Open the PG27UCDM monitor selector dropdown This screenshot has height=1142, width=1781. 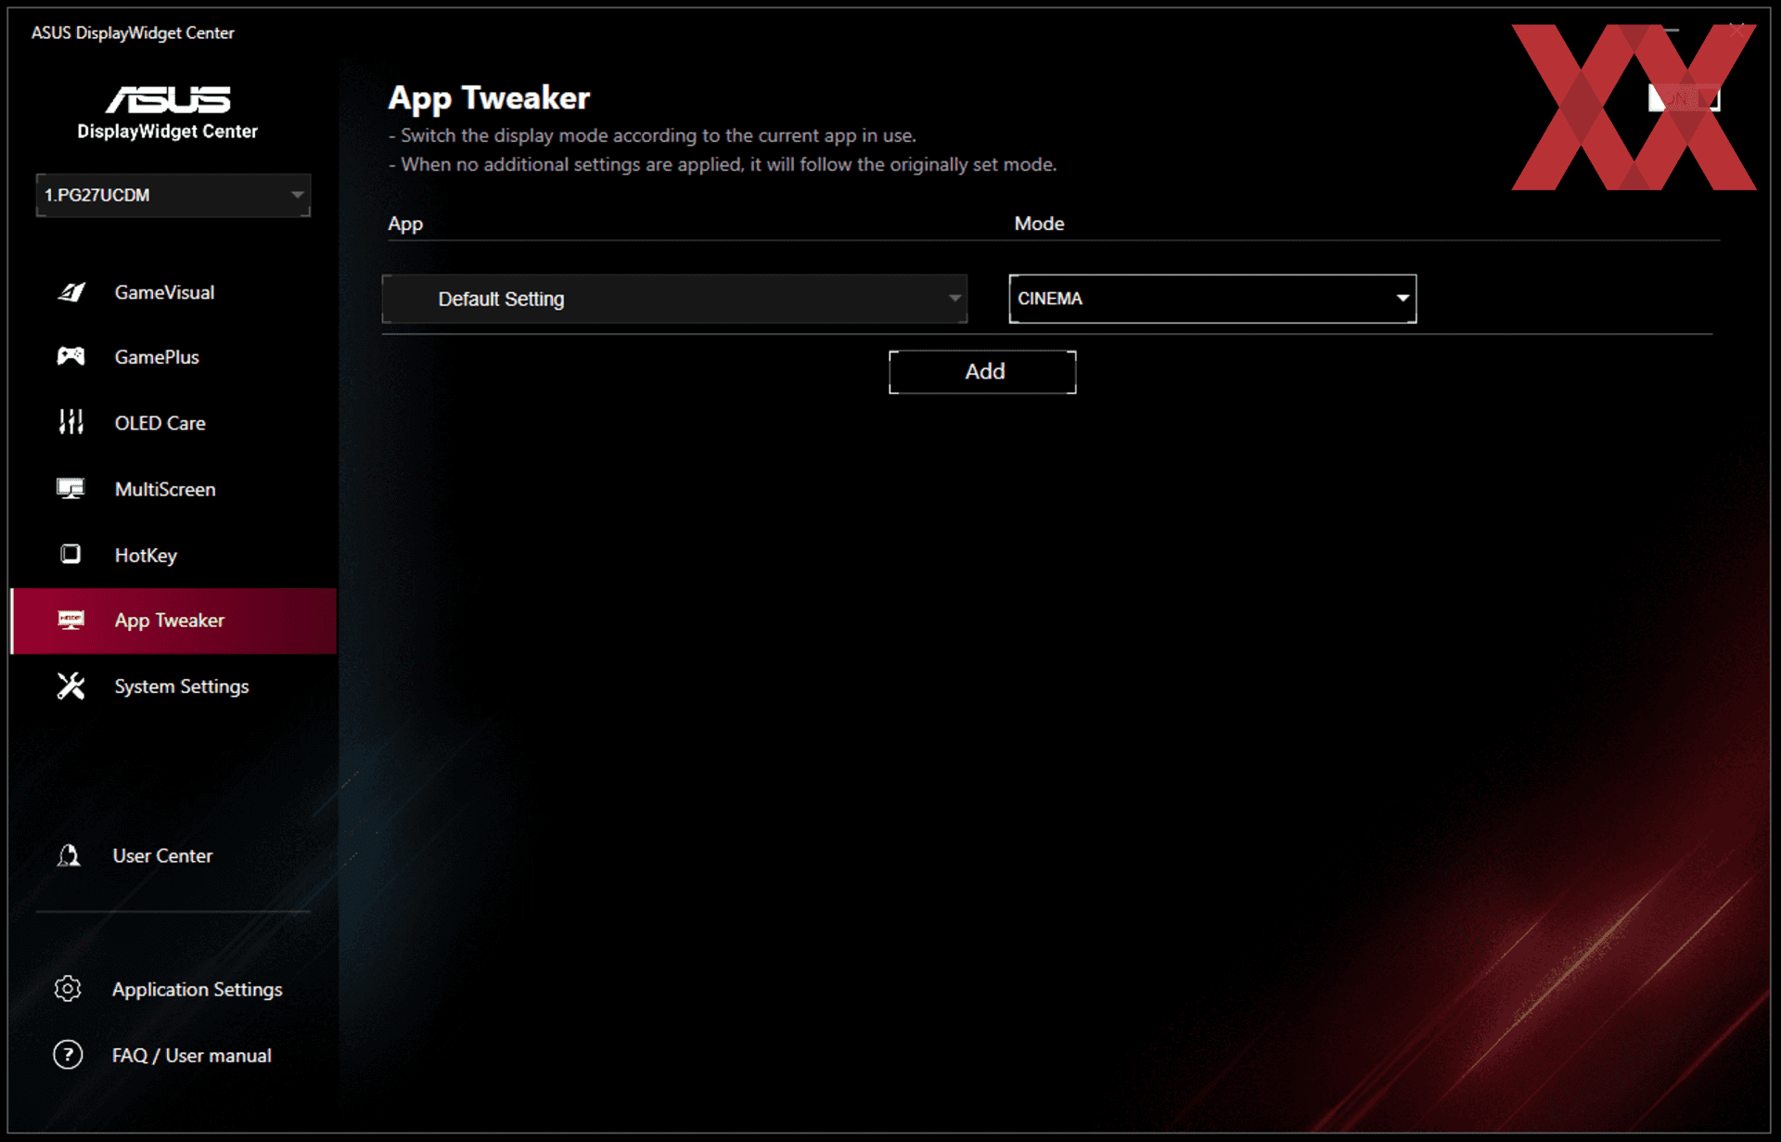(x=173, y=195)
